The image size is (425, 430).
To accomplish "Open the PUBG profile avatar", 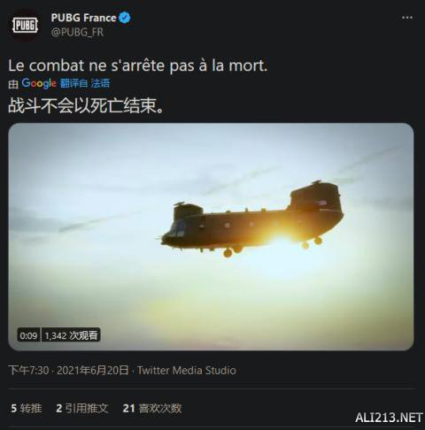I will (25, 25).
